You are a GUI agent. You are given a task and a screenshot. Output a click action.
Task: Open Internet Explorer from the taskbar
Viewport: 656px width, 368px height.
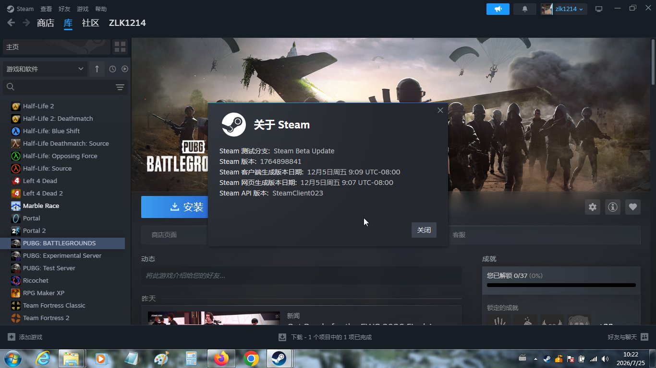pyautogui.click(x=43, y=358)
